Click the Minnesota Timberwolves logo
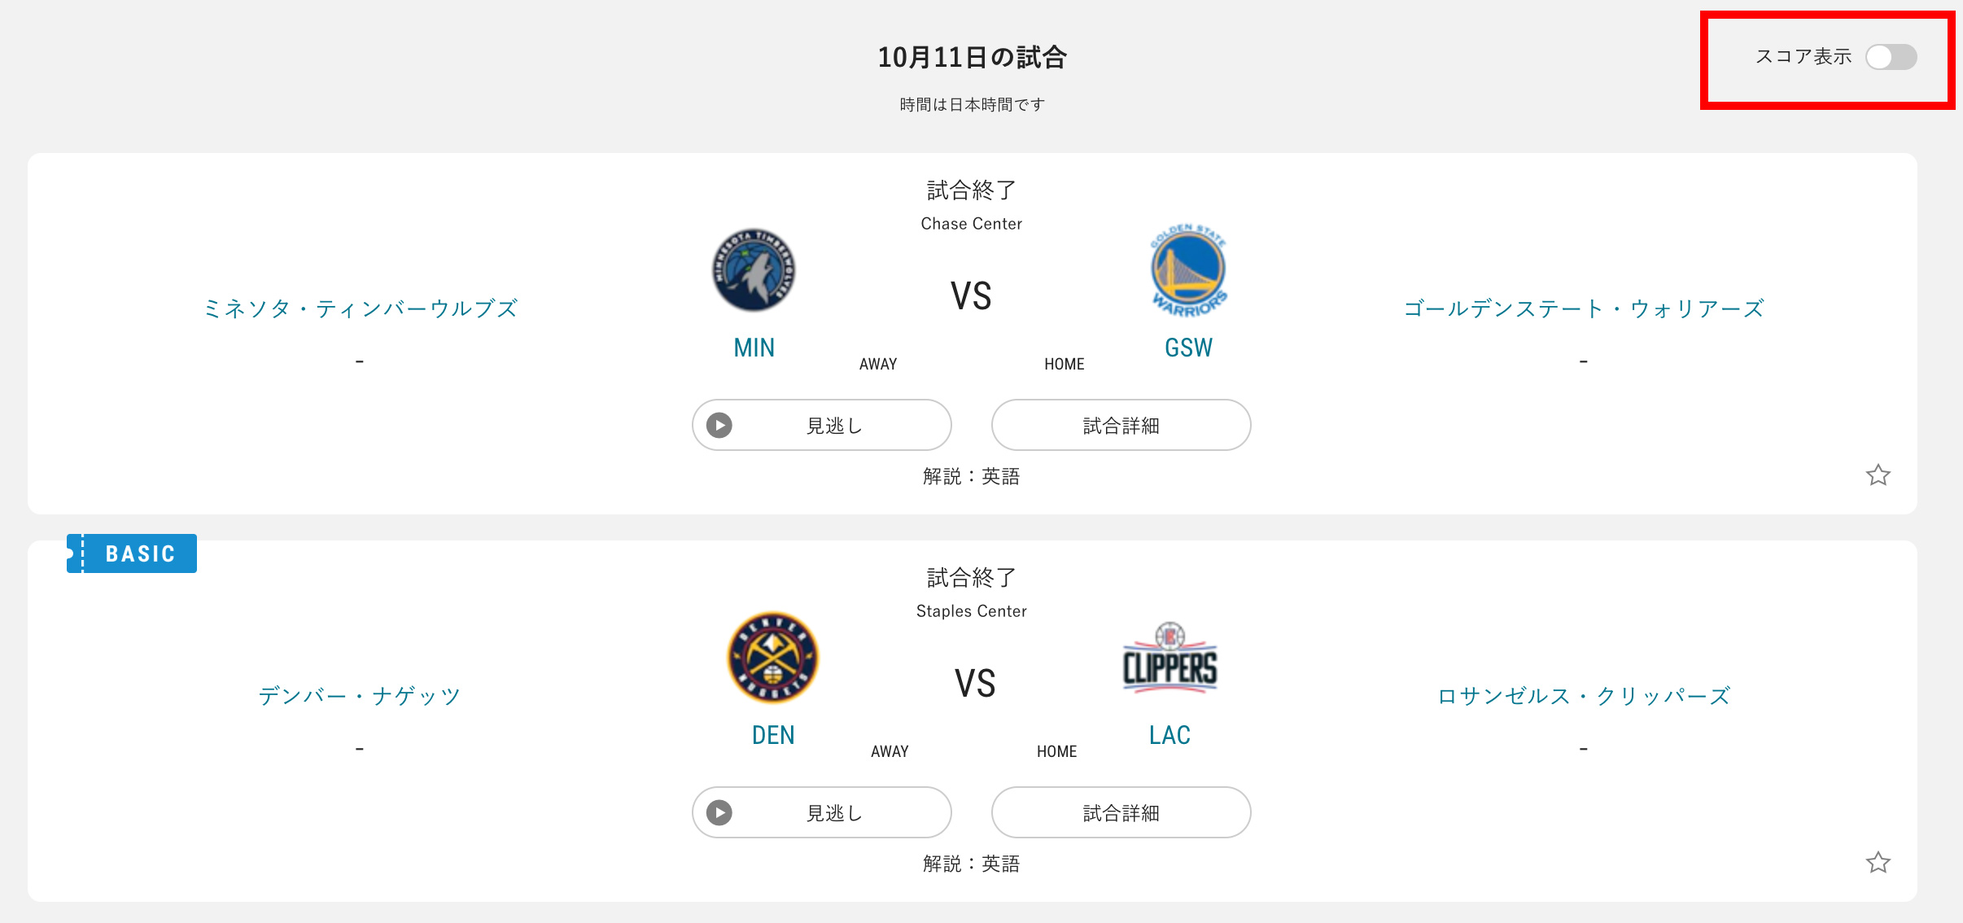The image size is (1963, 923). click(x=754, y=270)
